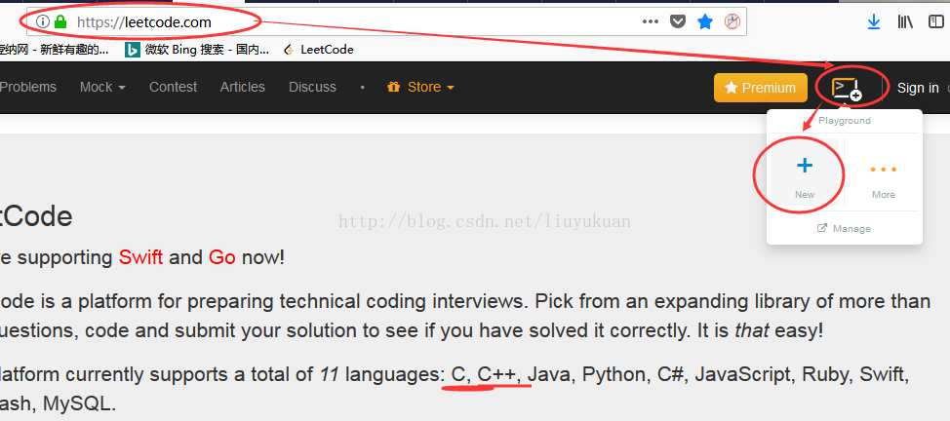The width and height of the screenshot is (950, 421).
Task: Open the Articles nav item
Action: pos(242,88)
